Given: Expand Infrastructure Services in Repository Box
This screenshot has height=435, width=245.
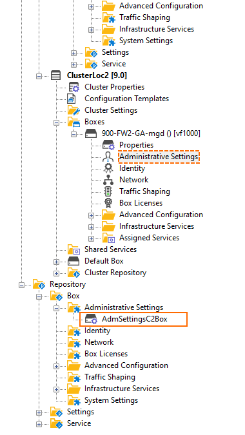Looking at the screenshot, I should (x=56, y=389).
